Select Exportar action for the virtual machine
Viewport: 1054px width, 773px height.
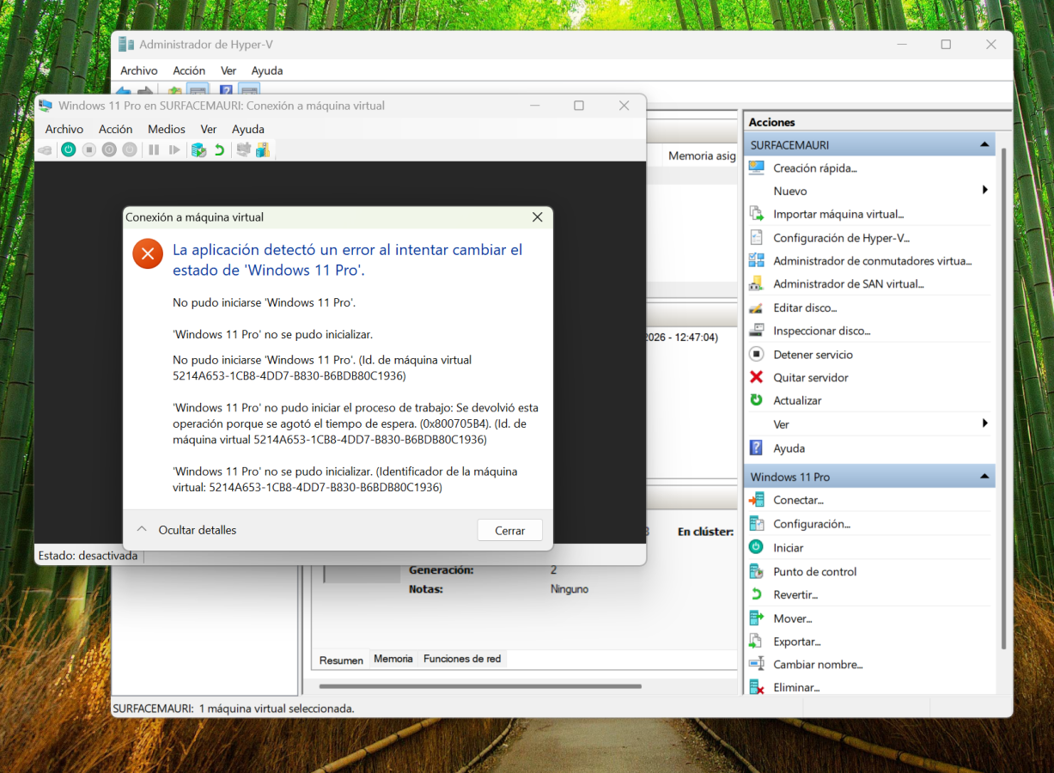(x=796, y=642)
